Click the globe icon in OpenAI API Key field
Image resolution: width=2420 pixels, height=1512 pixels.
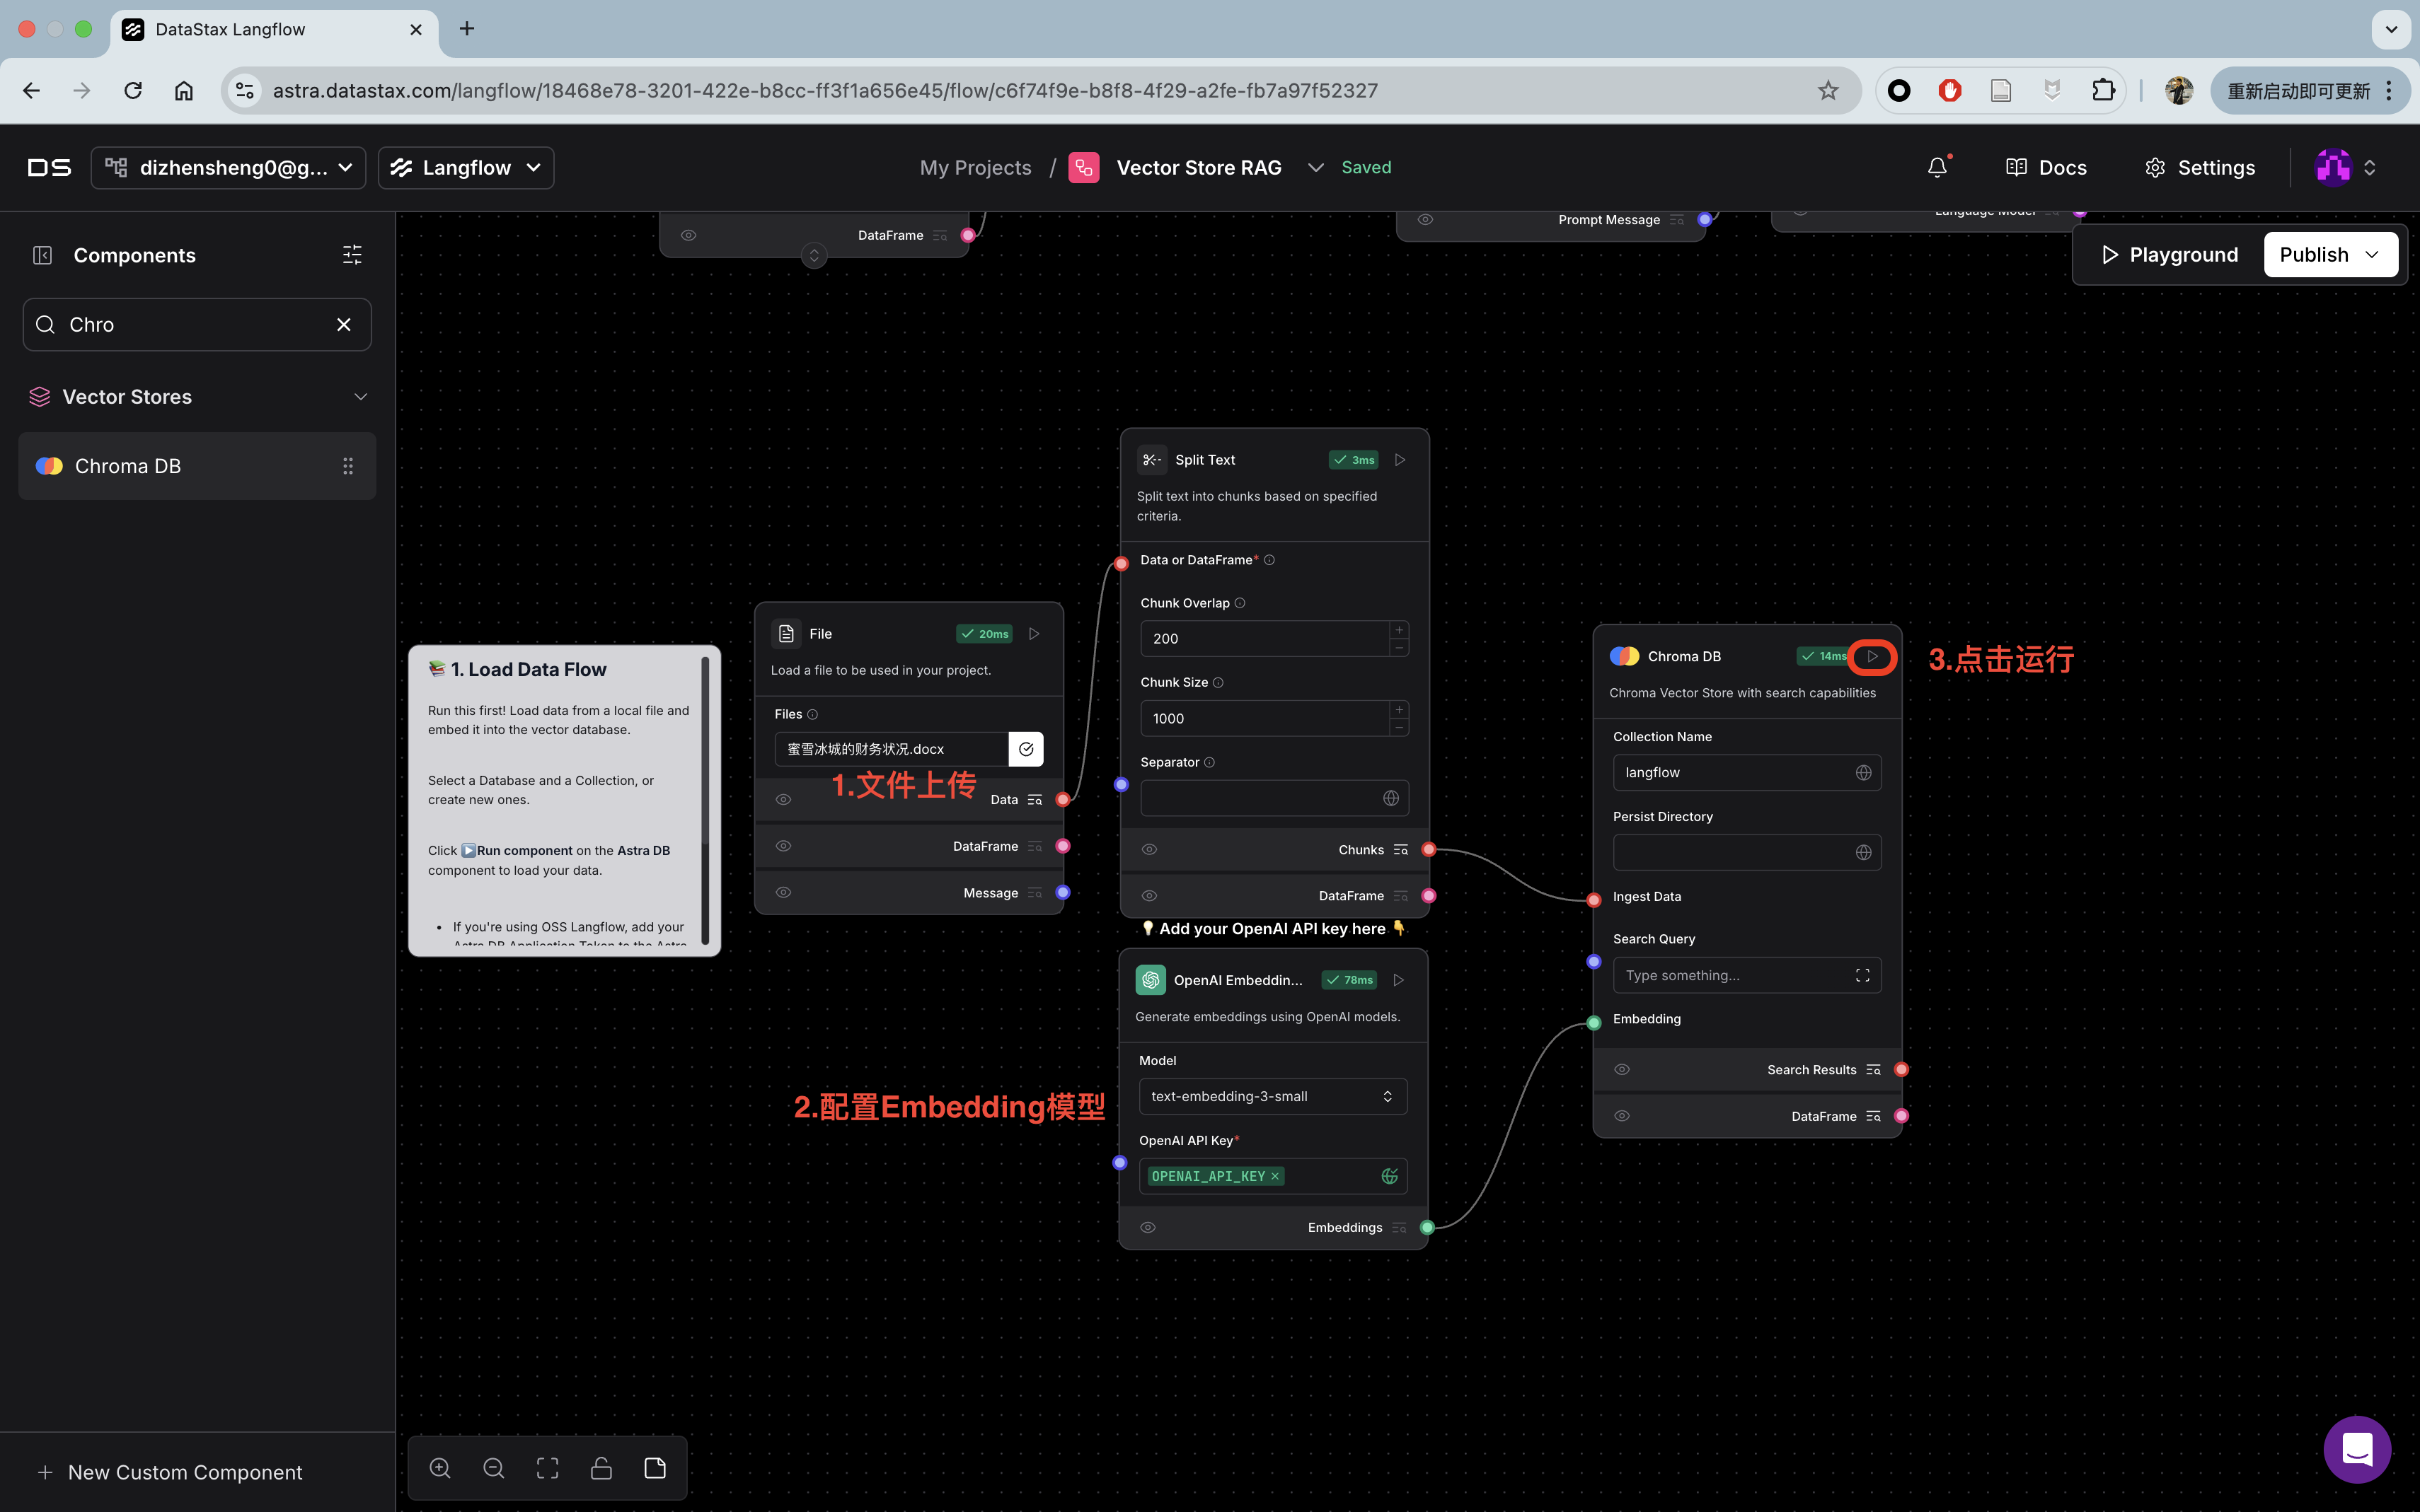point(1390,1177)
